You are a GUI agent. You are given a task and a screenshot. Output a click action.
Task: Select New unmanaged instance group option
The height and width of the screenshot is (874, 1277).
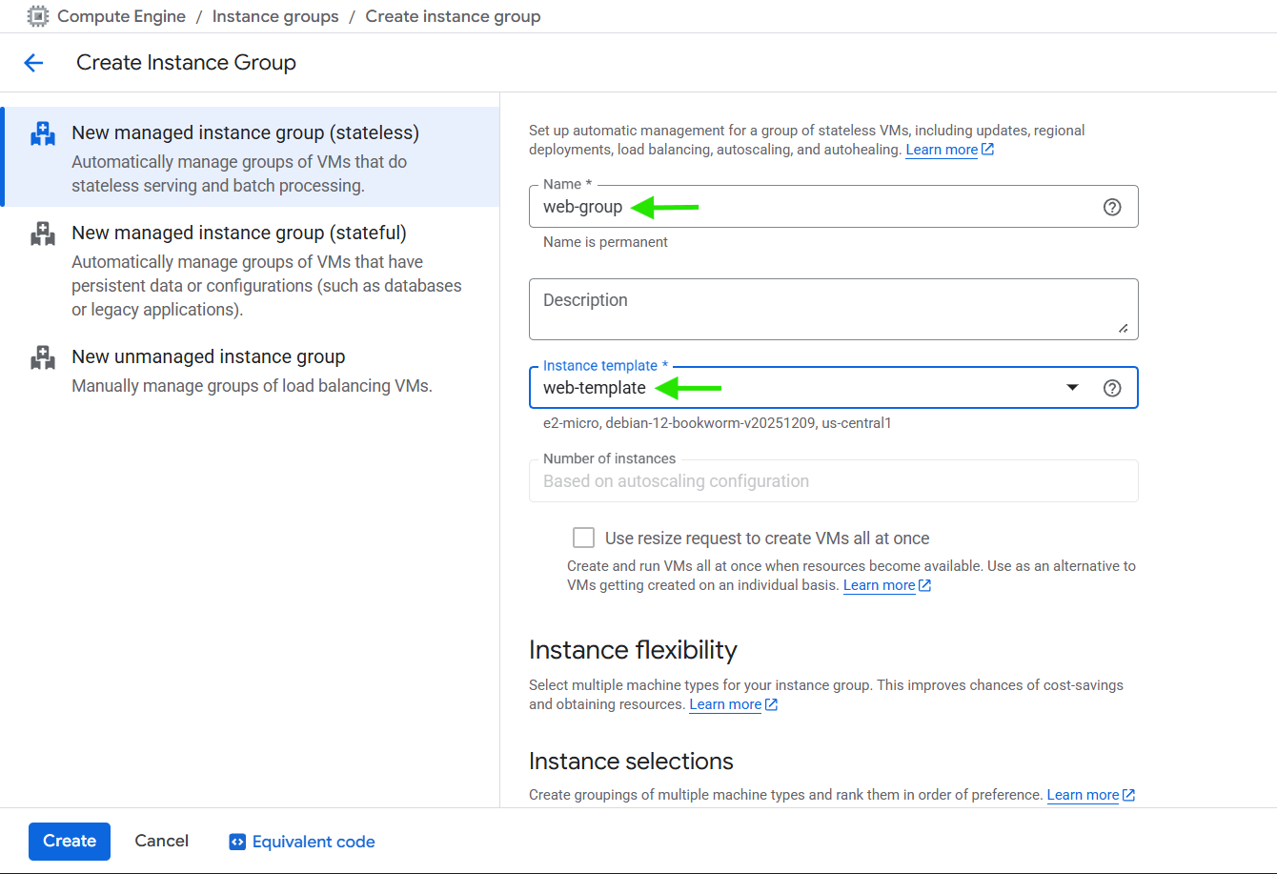click(x=208, y=357)
